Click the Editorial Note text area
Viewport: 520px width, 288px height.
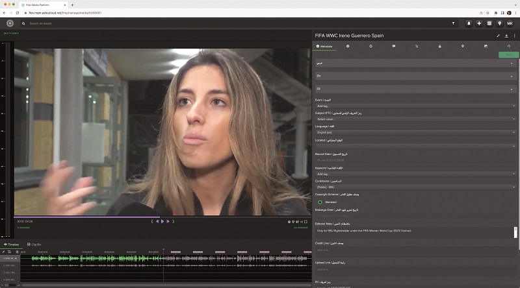(414, 232)
